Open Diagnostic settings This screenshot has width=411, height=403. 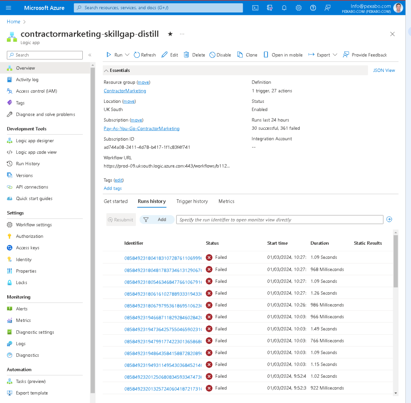point(35,332)
